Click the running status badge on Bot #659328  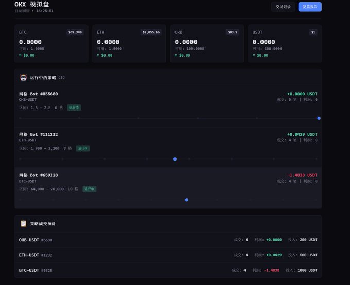click(x=89, y=189)
